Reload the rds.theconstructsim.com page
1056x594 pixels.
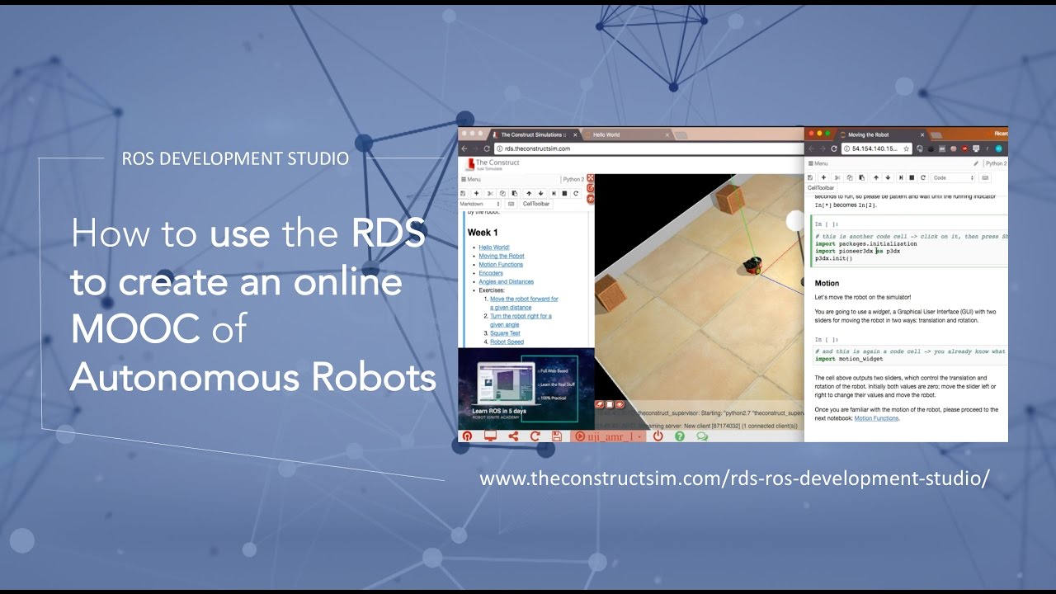pyautogui.click(x=487, y=148)
